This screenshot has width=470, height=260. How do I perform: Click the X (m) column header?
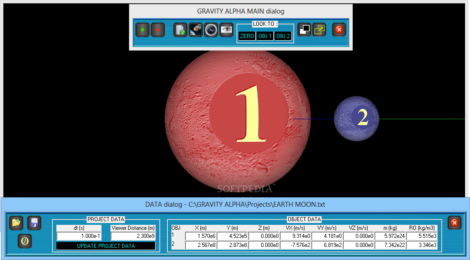pyautogui.click(x=201, y=228)
